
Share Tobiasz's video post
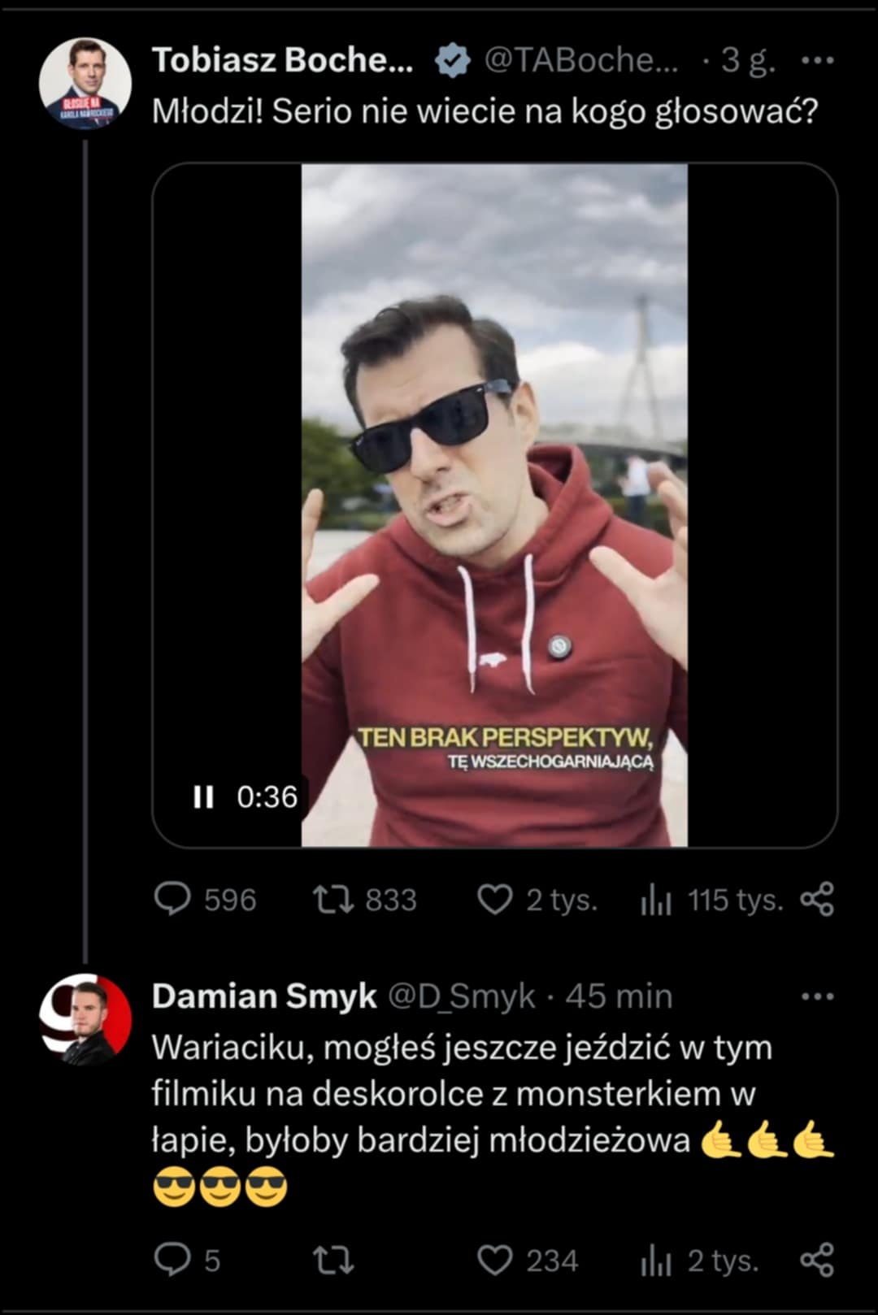pos(817,899)
